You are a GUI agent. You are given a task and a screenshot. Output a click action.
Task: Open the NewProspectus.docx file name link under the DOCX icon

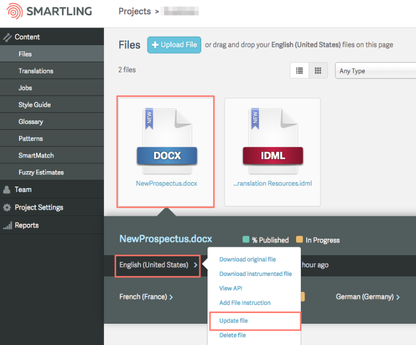tap(167, 183)
